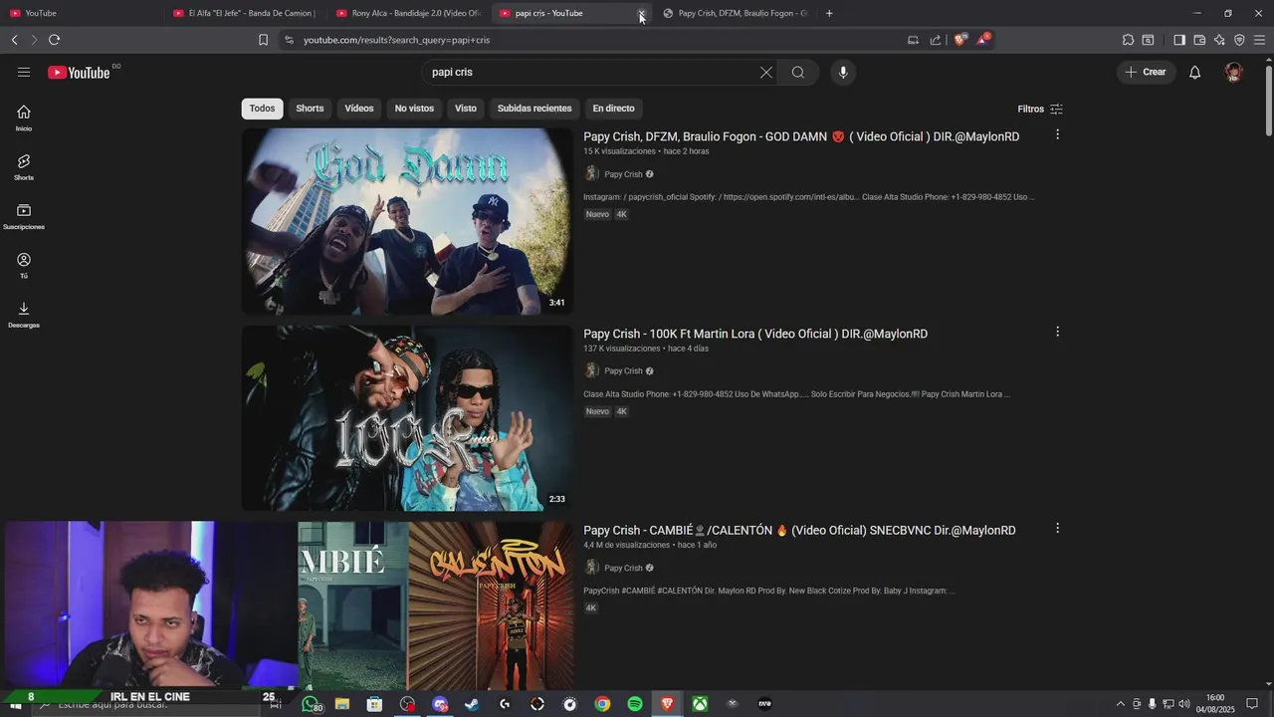
Task: Open Suscripciones in the sidebar
Action: pyautogui.click(x=24, y=216)
